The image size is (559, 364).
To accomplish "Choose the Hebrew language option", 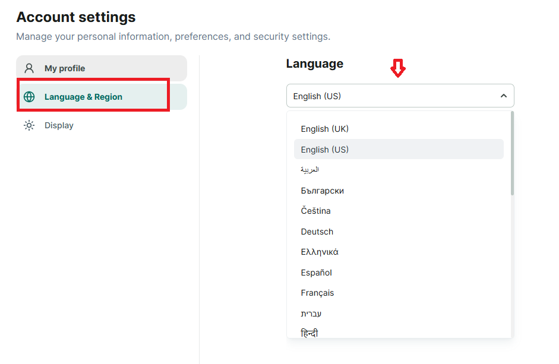I will click(x=399, y=314).
